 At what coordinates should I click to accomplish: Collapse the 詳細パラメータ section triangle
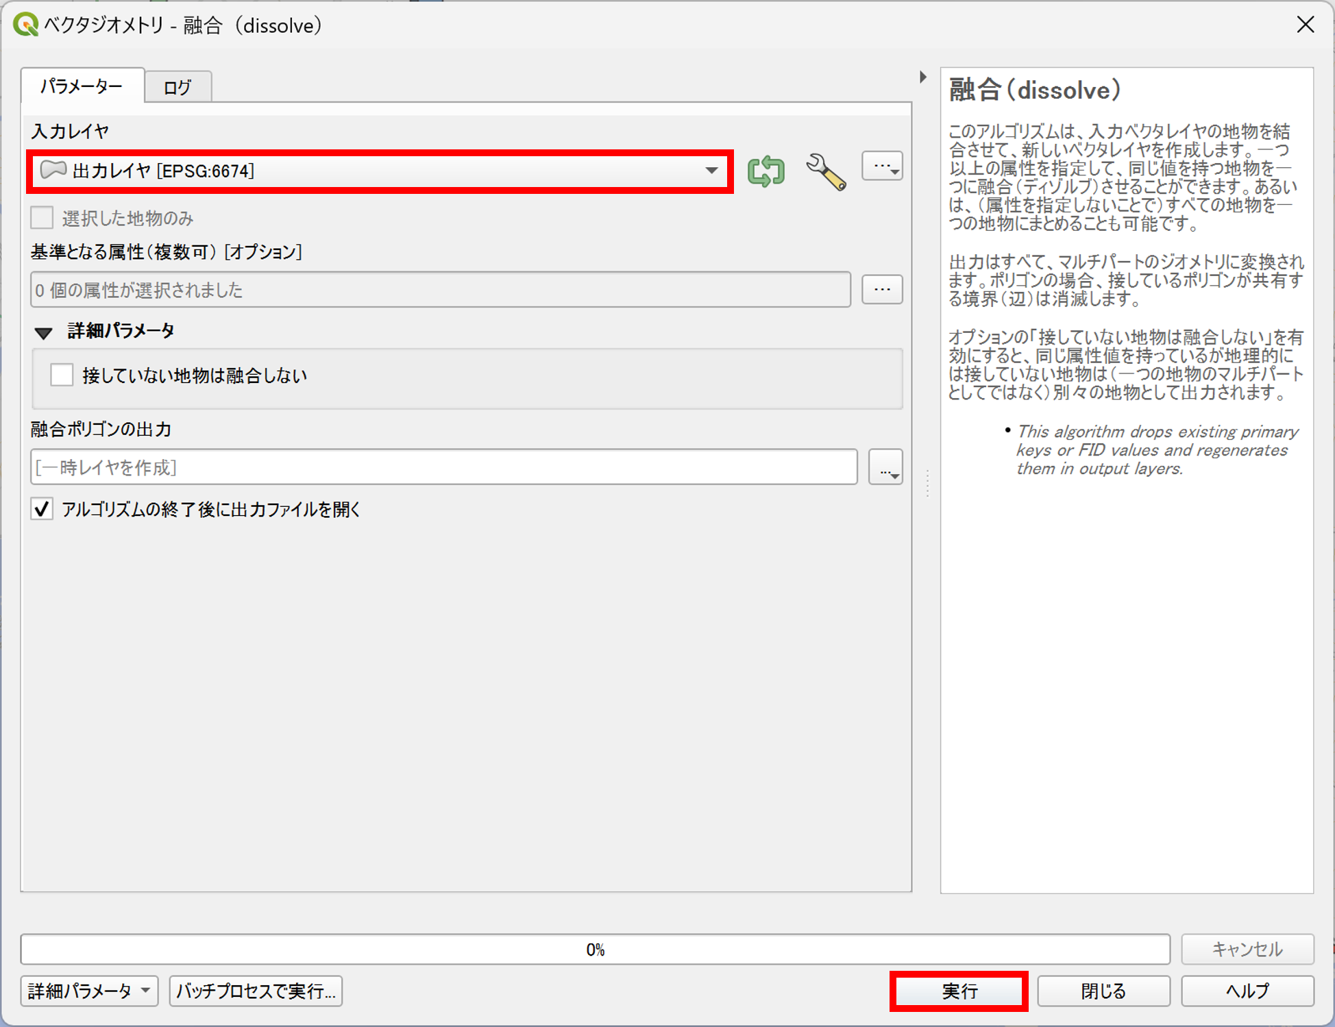[x=44, y=333]
